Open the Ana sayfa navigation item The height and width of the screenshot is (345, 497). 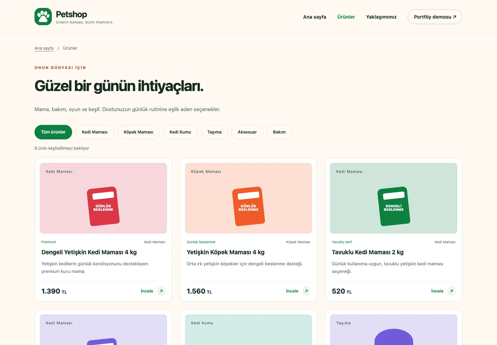(314, 17)
